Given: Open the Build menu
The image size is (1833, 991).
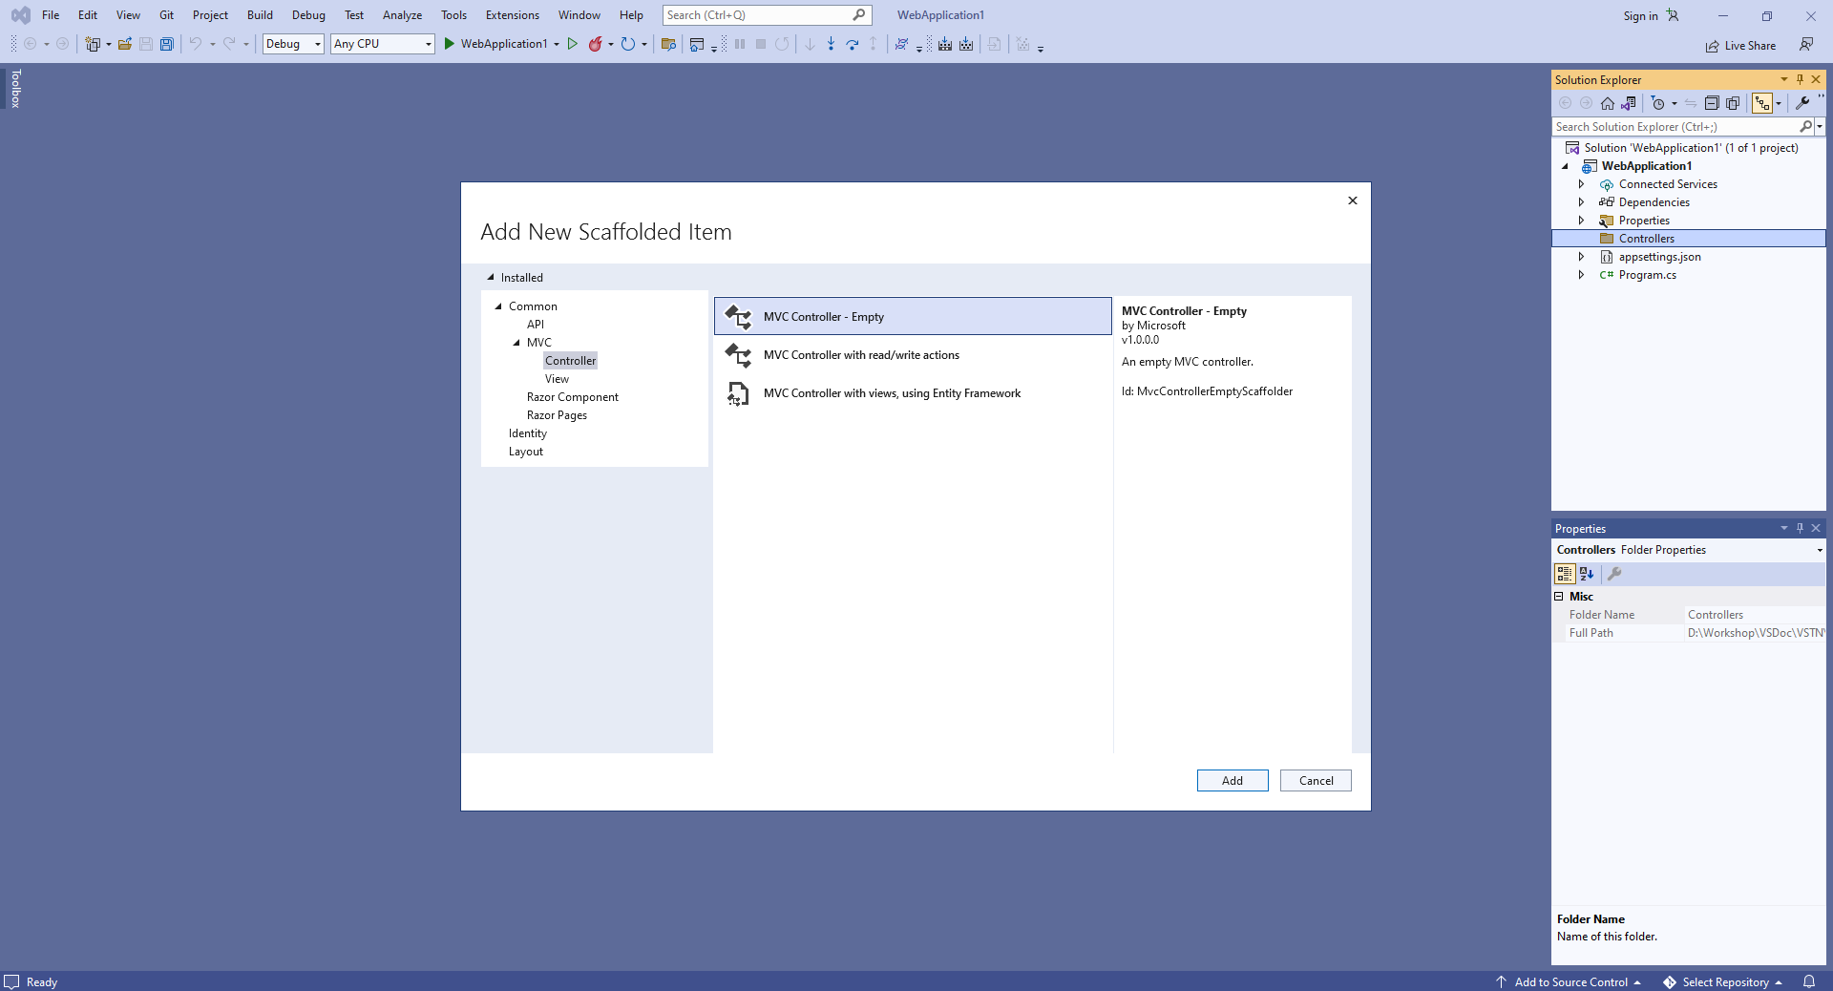Looking at the screenshot, I should [x=260, y=15].
